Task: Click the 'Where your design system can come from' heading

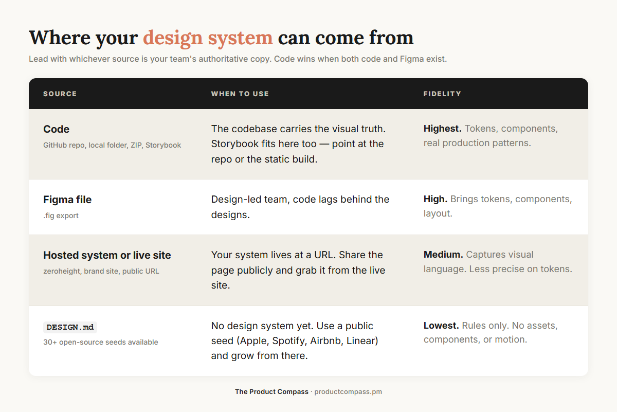Action: coord(221,38)
